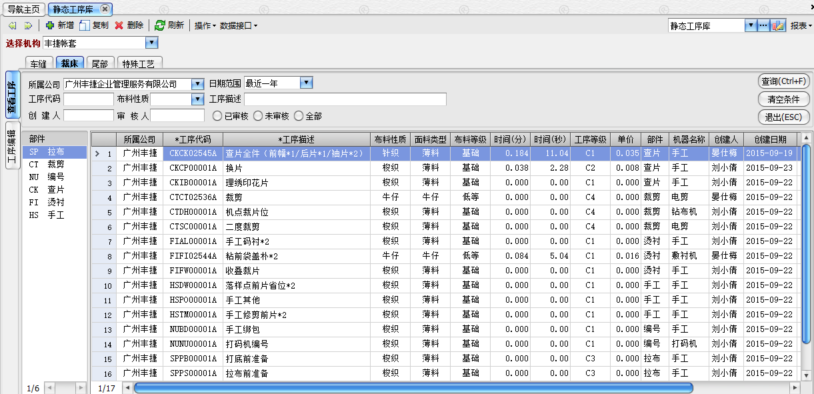The image size is (814, 394).
Task: Click the red X 删除 (delete) icon
Action: coord(119,25)
